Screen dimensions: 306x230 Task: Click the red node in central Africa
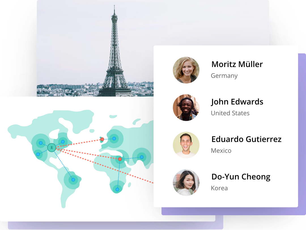coord(120,159)
